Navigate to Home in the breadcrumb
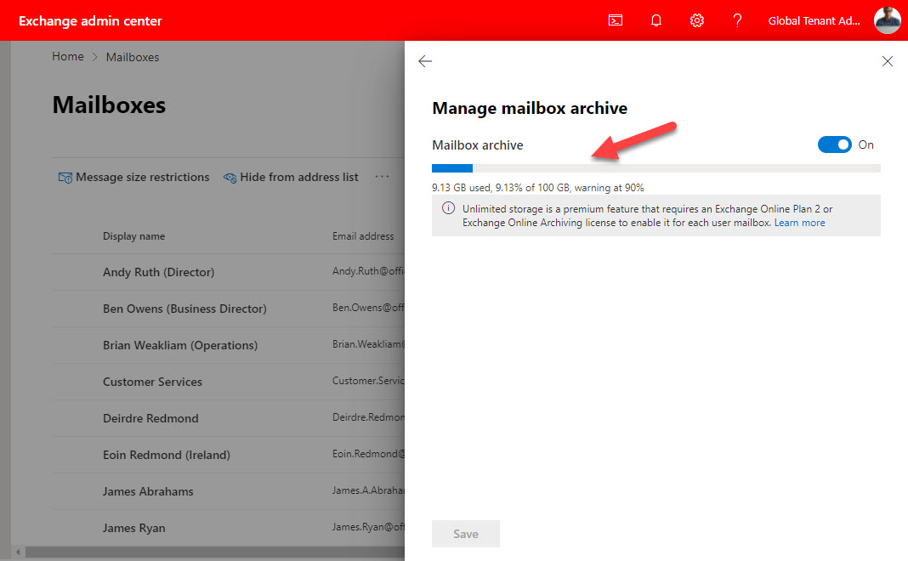 click(67, 56)
